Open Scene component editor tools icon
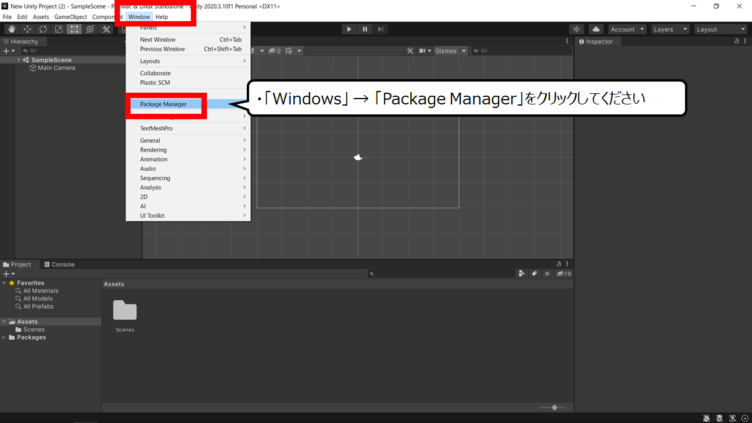The image size is (752, 423). (410, 51)
